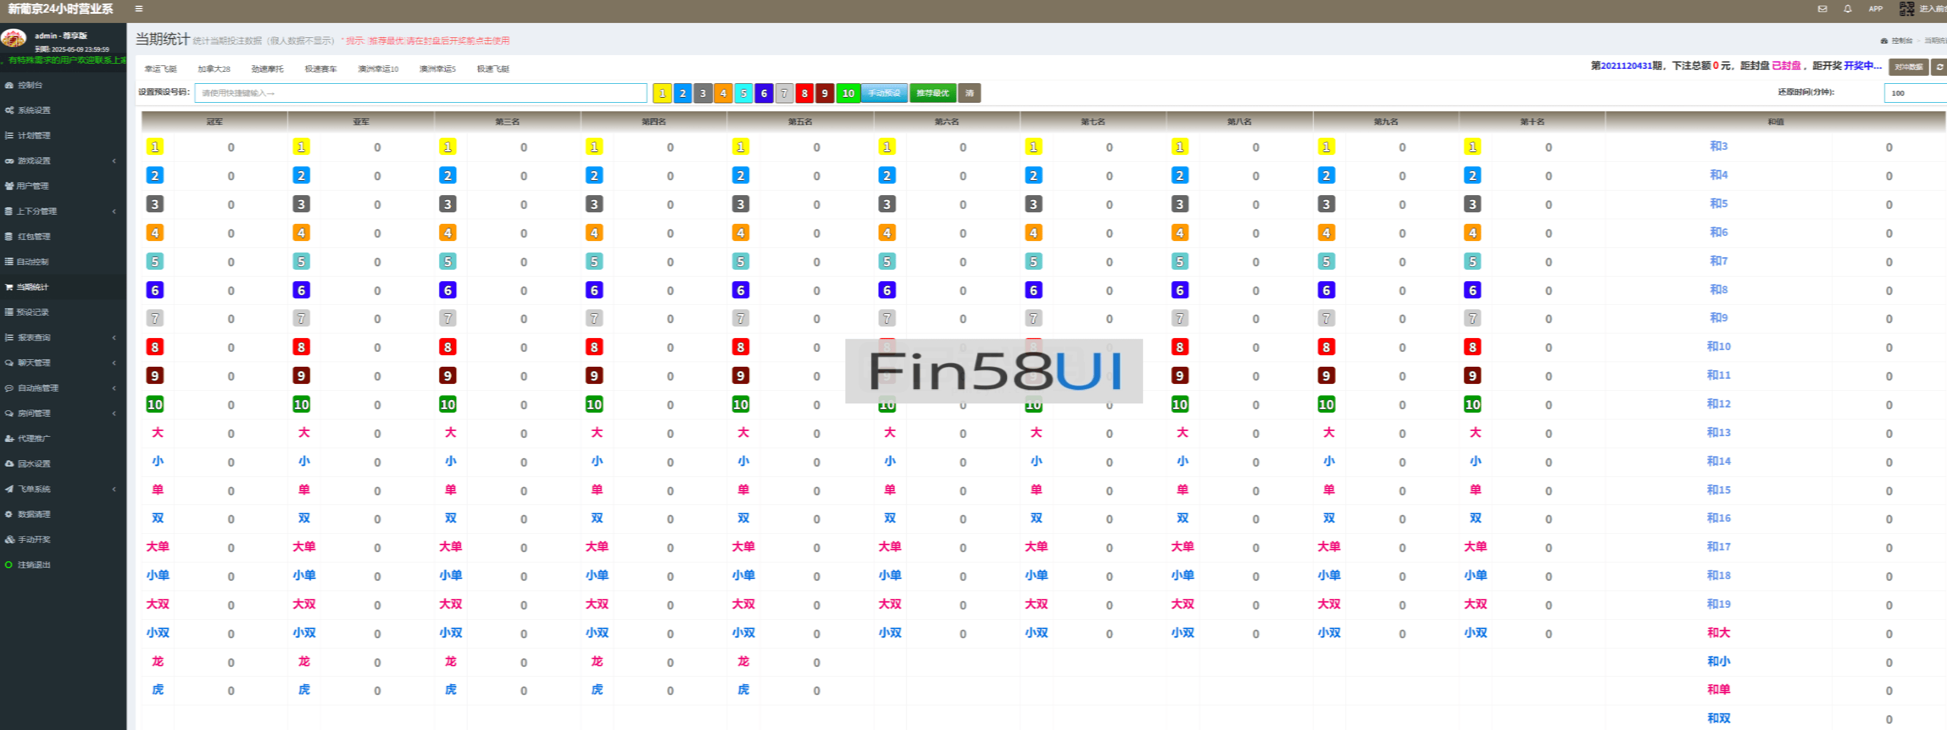Open 手动开奖 in the sidebar

(34, 540)
